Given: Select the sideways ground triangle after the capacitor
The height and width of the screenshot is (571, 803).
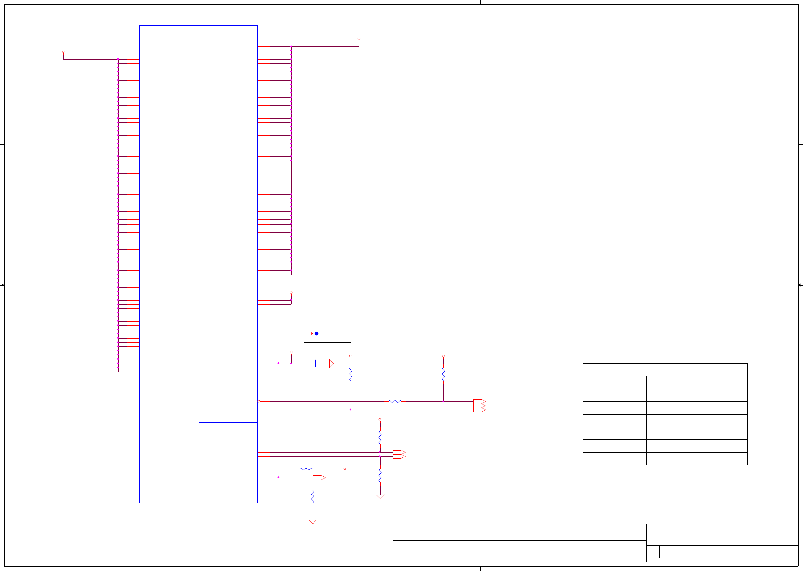Looking at the screenshot, I should click(331, 364).
